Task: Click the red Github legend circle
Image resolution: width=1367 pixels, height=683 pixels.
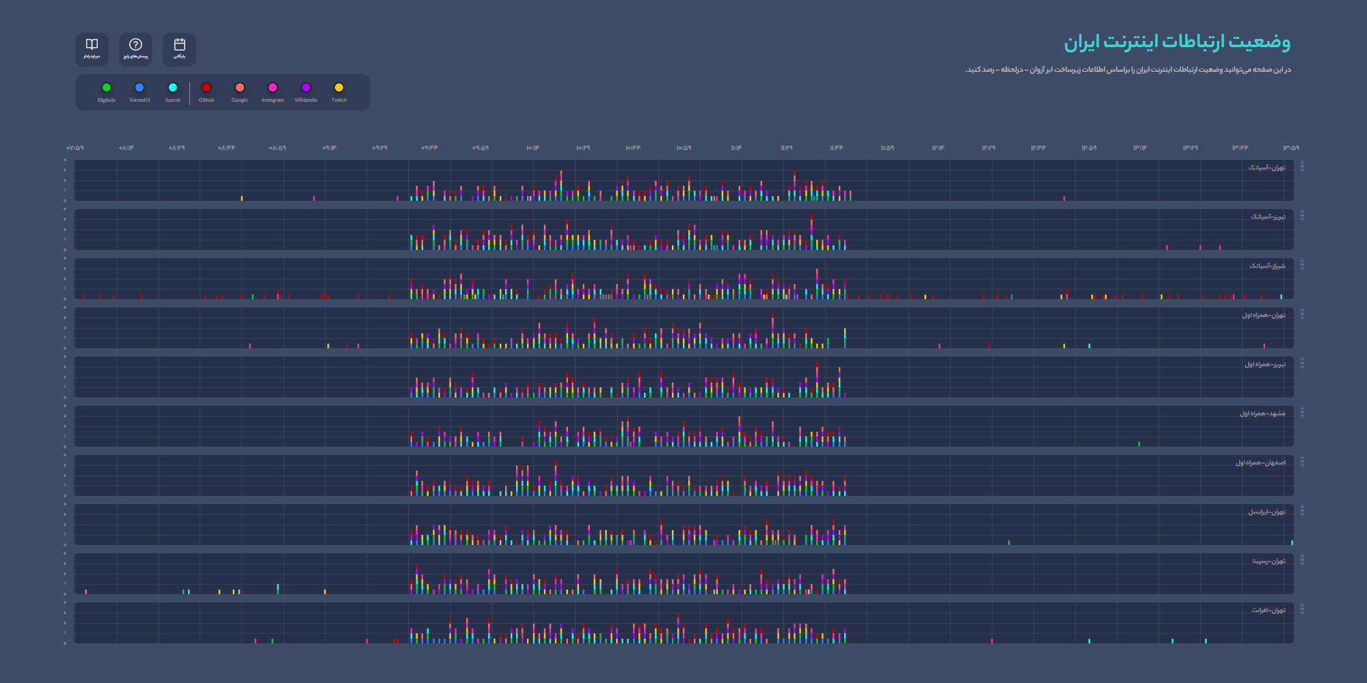Action: 206,87
